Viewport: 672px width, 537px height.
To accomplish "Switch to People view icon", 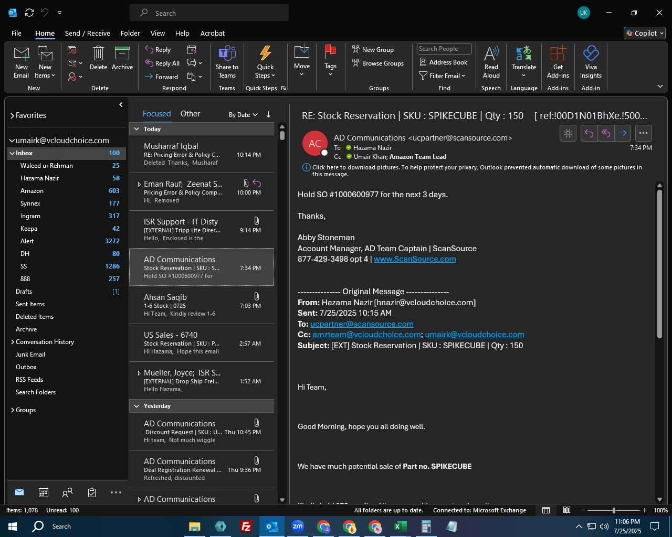I will pos(67,492).
